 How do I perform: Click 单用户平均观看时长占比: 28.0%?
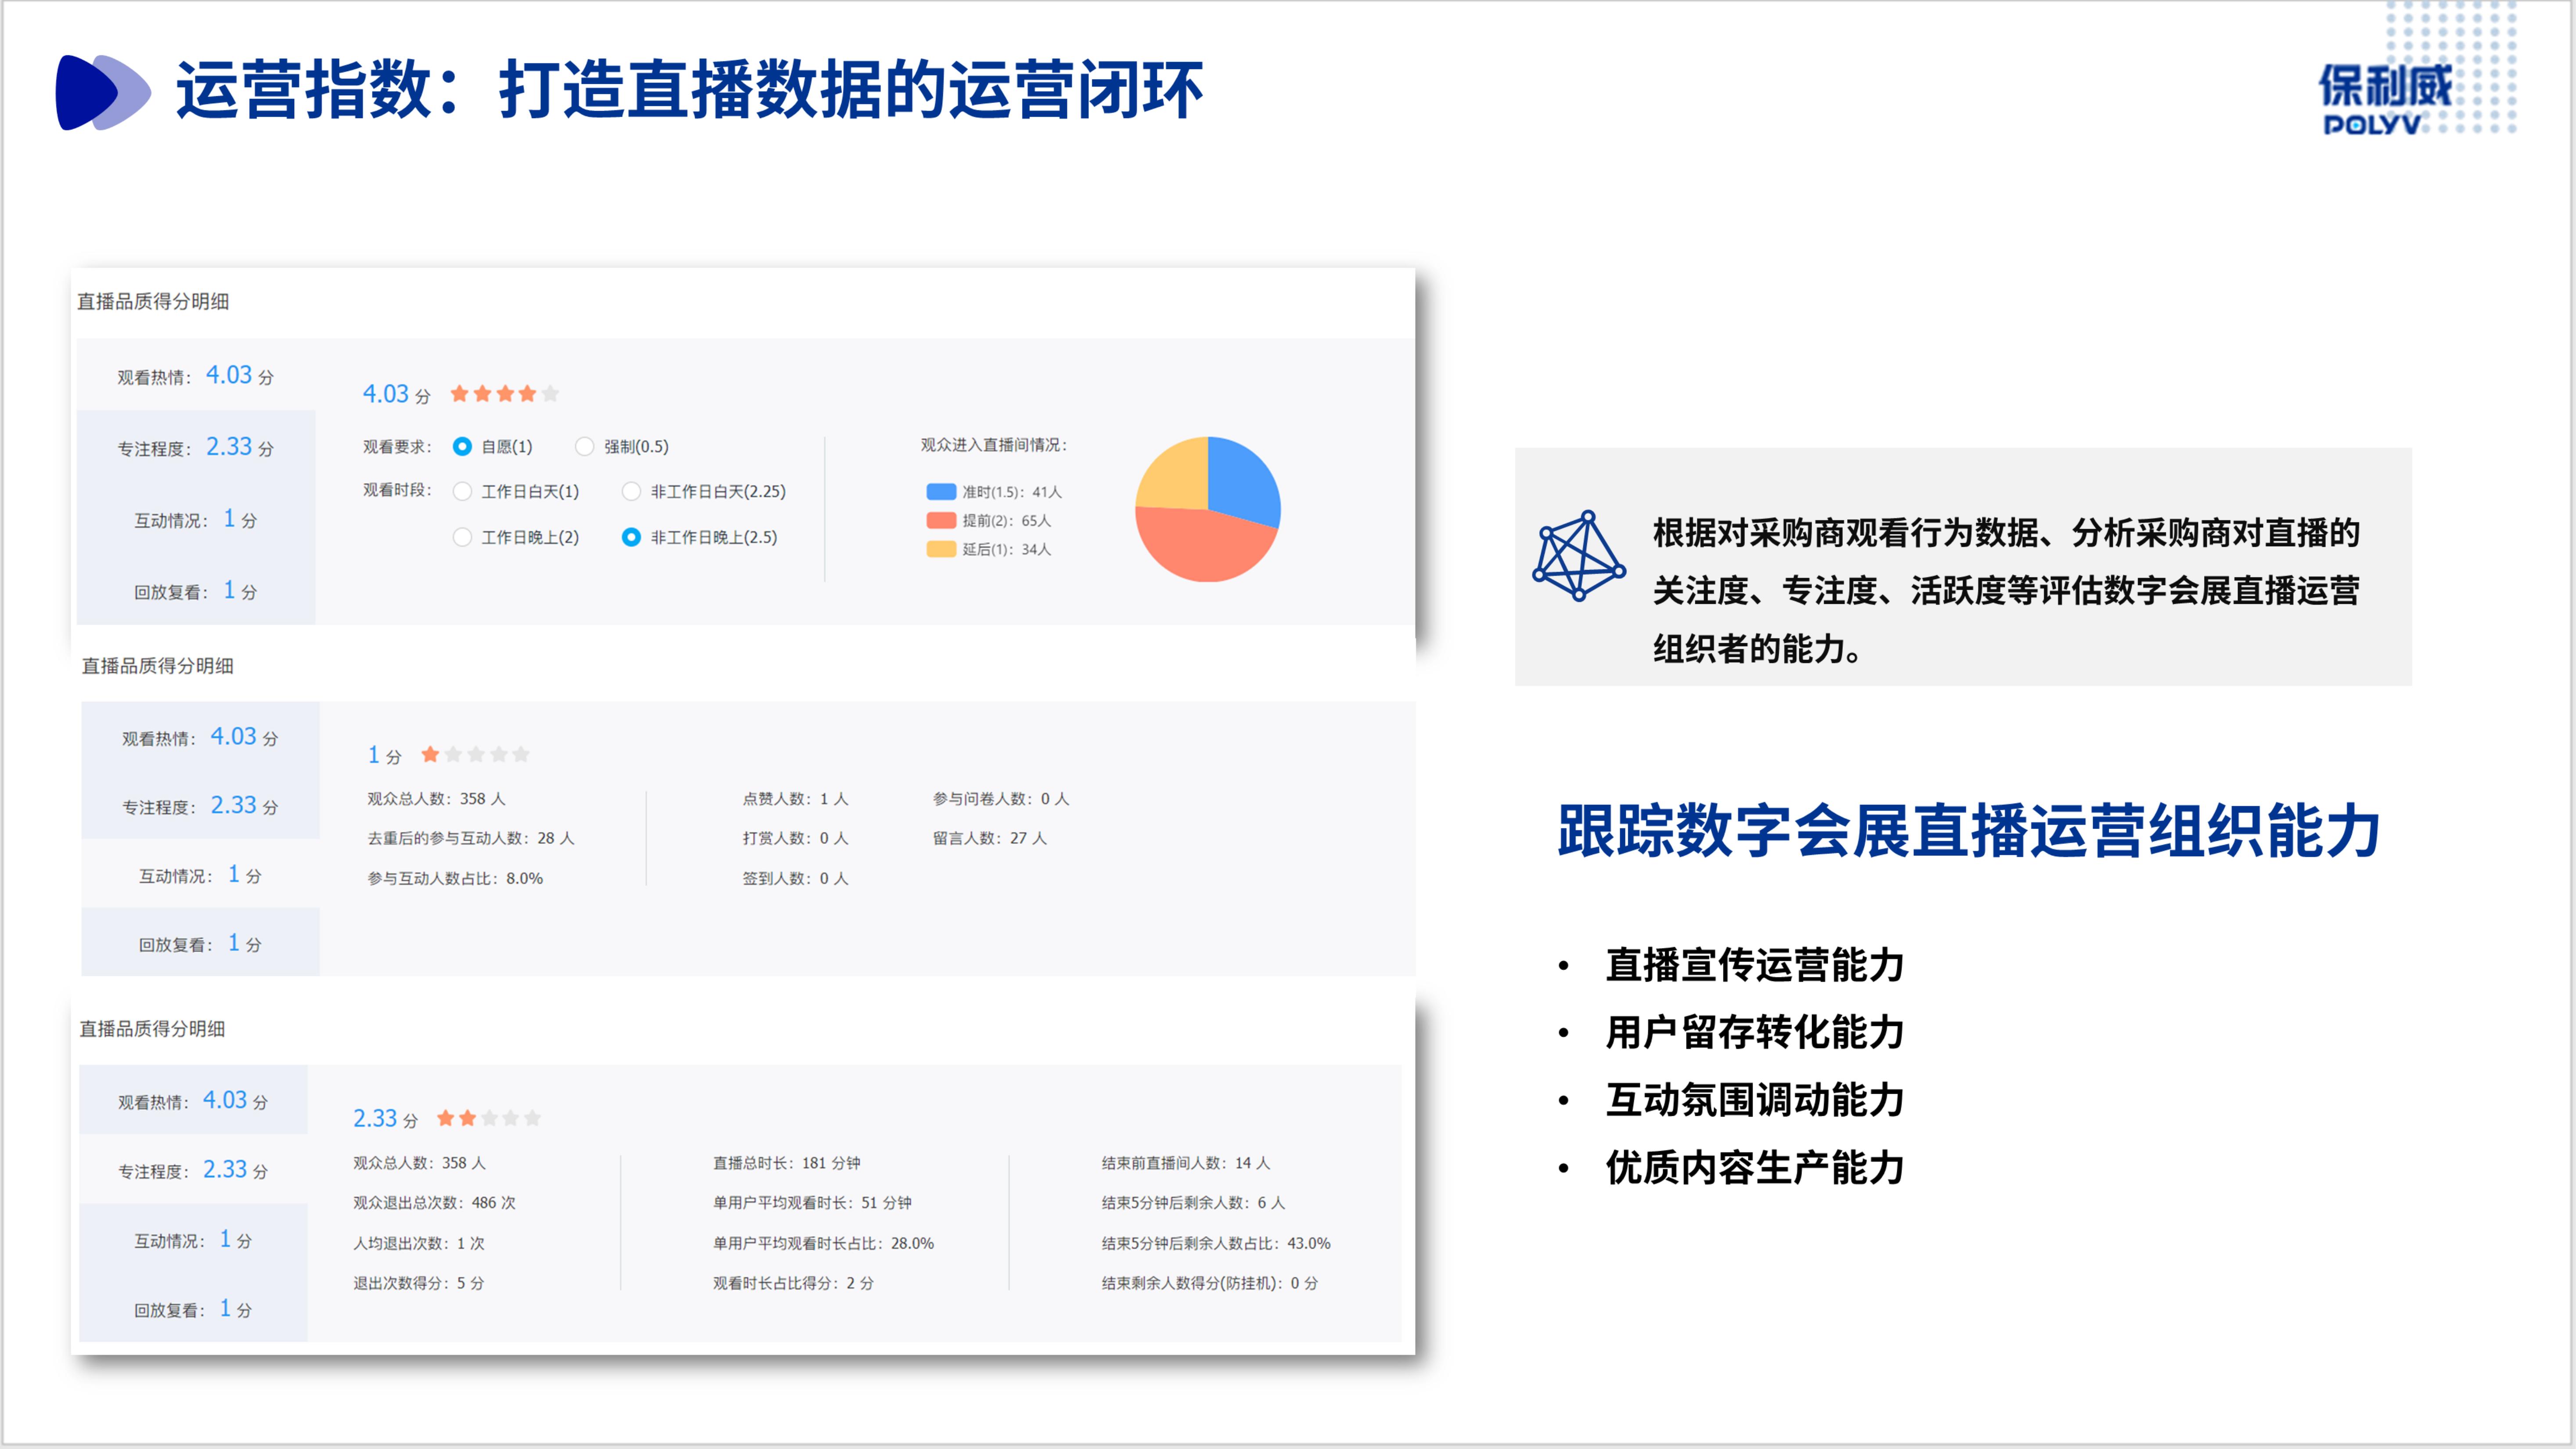(x=823, y=1243)
